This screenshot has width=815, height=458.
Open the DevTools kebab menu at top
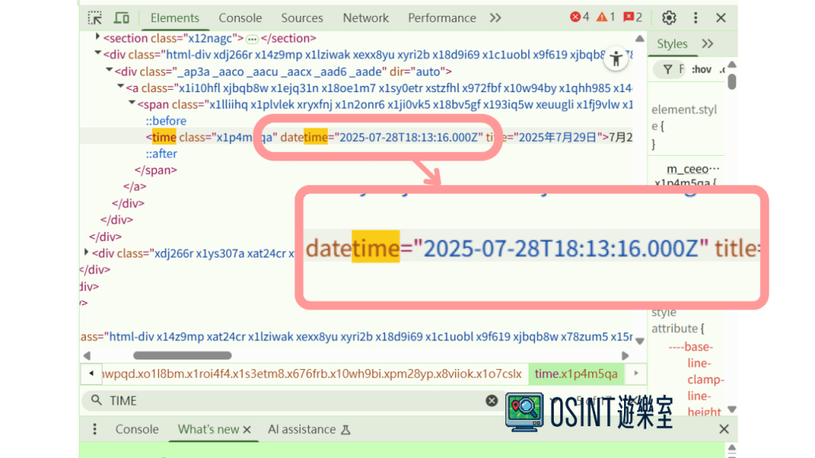click(x=696, y=17)
